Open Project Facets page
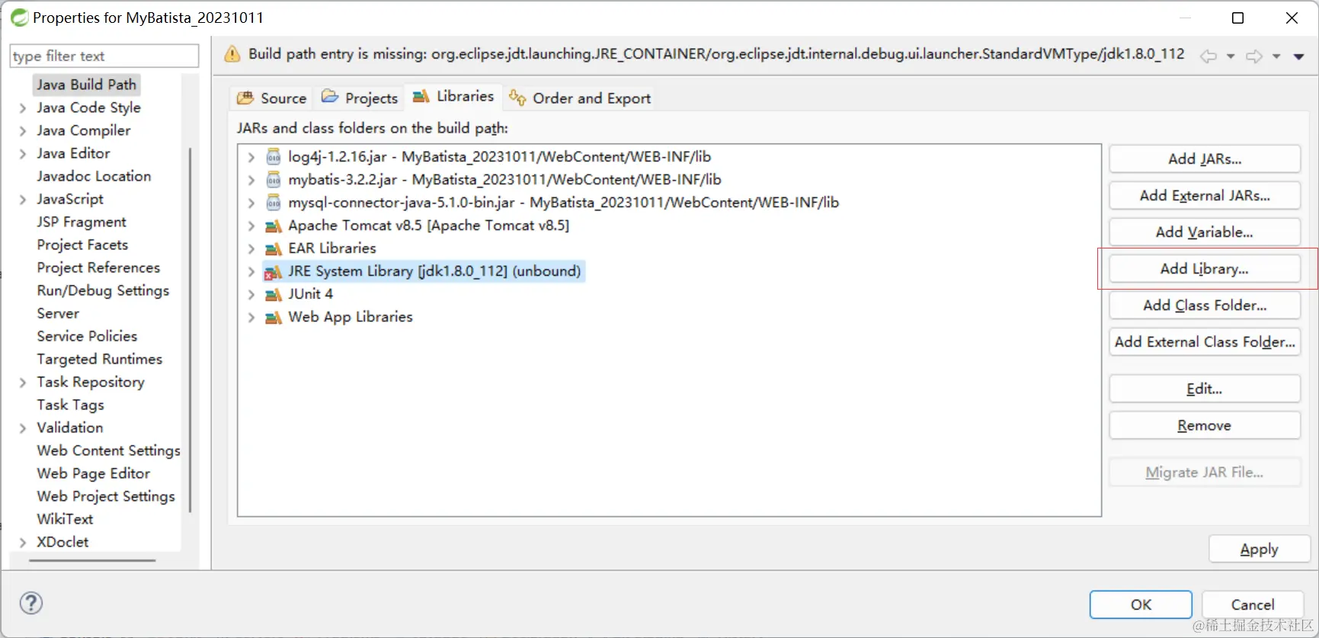 pos(82,245)
